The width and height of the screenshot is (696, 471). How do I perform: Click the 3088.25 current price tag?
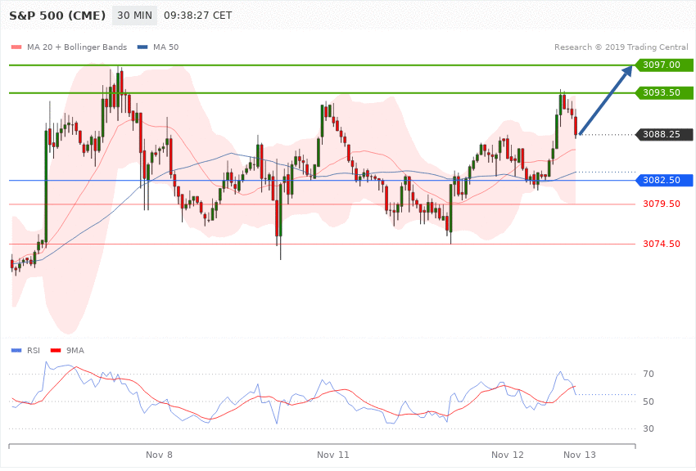(664, 134)
